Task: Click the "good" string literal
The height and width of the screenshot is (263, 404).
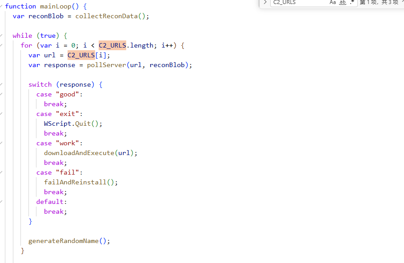Action: [67, 95]
